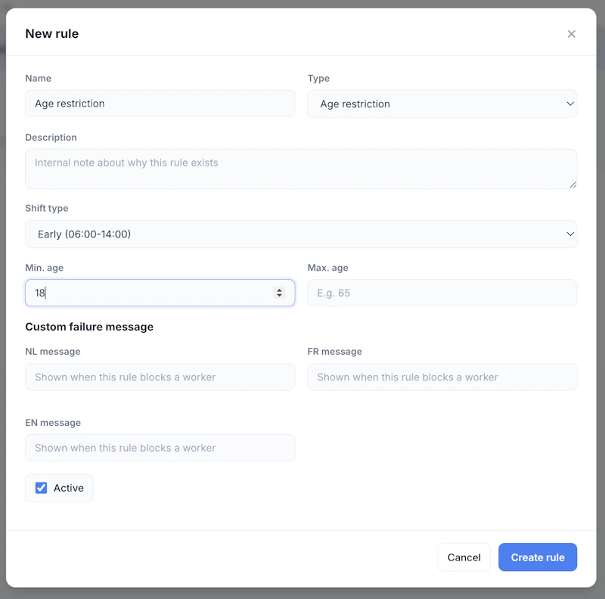Click the Min. age label

[x=45, y=268]
